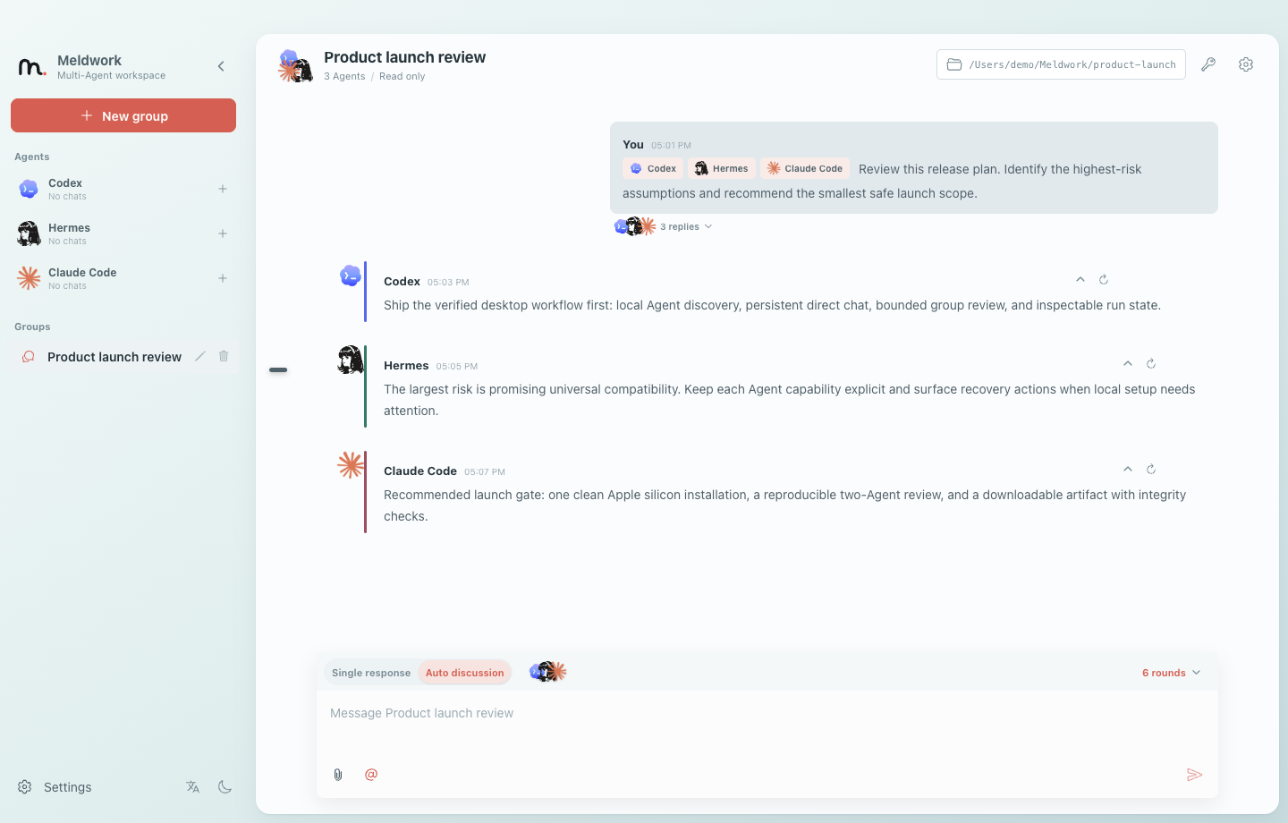Click the working directory path field
1288x823 pixels.
tap(1061, 64)
